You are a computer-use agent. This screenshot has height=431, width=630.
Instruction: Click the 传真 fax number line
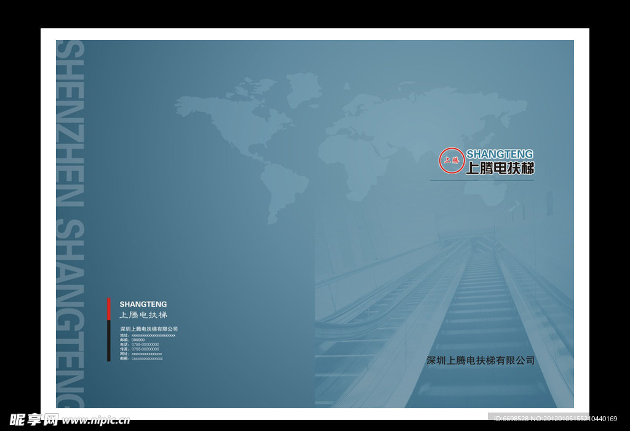coord(140,349)
